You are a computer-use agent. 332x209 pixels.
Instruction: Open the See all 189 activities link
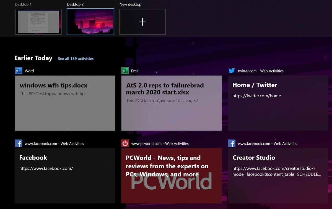click(76, 59)
